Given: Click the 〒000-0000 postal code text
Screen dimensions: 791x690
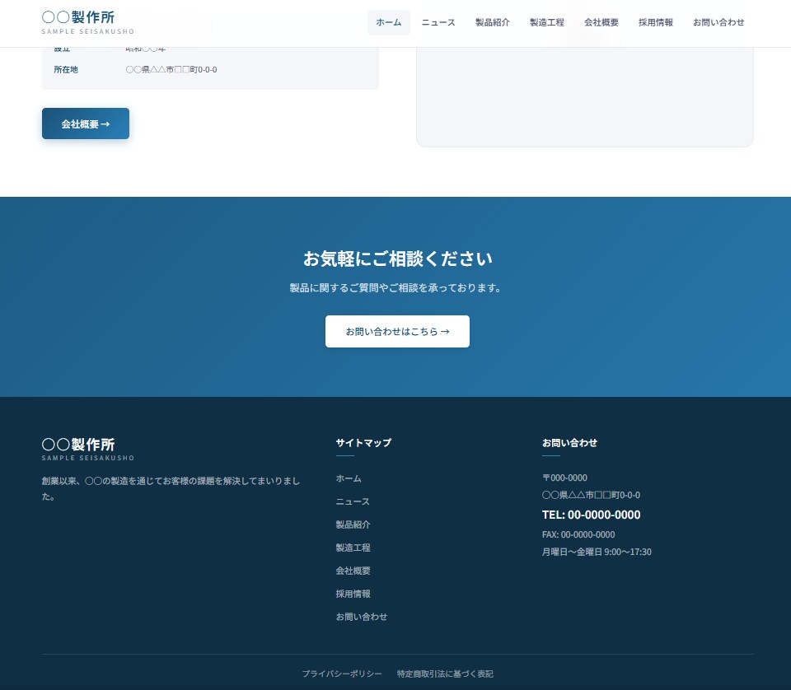Looking at the screenshot, I should [x=564, y=478].
